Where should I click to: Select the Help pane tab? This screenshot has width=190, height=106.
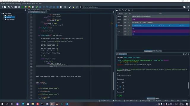click(154, 51)
